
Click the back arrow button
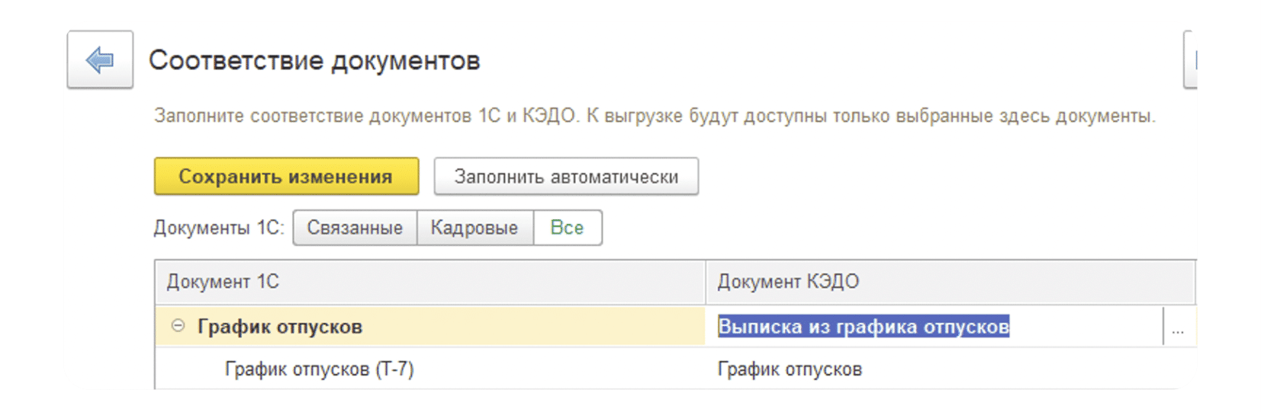click(x=99, y=59)
